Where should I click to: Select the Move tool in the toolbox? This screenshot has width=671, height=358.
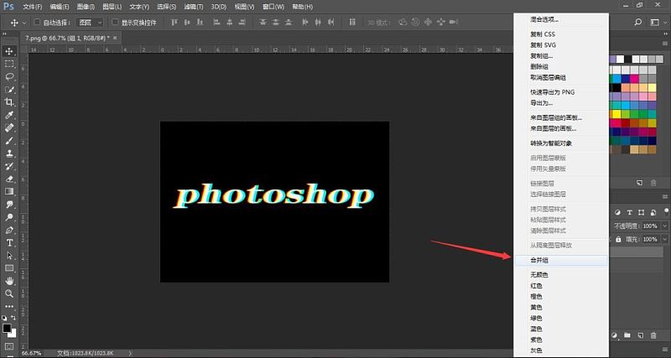[x=9, y=52]
